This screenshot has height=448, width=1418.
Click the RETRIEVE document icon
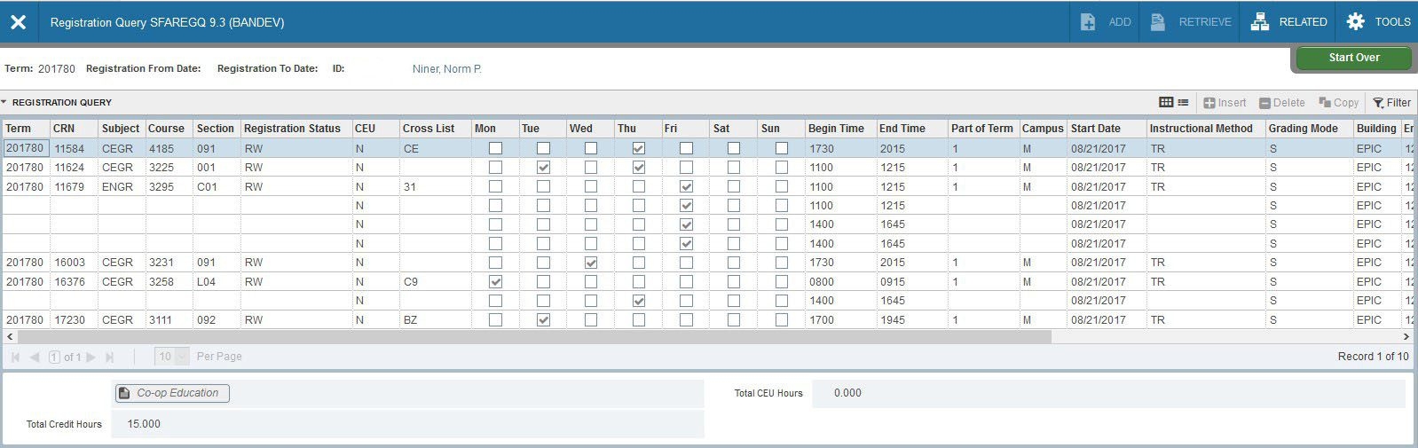point(1158,22)
